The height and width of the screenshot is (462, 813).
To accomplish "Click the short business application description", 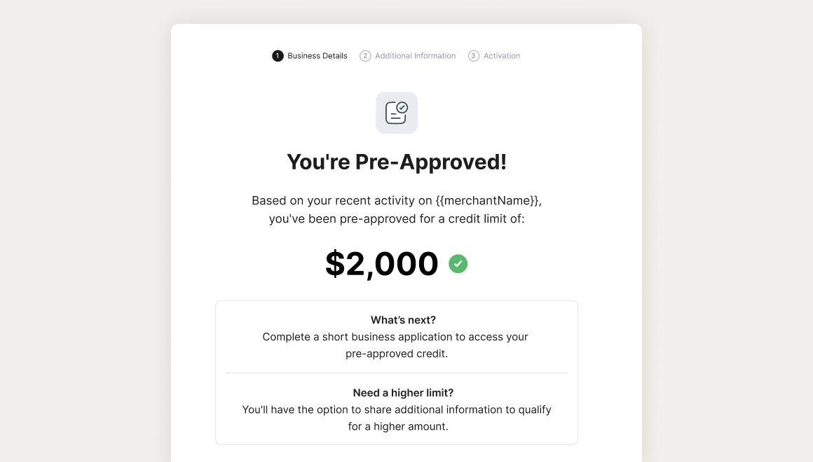I will pyautogui.click(x=395, y=346).
